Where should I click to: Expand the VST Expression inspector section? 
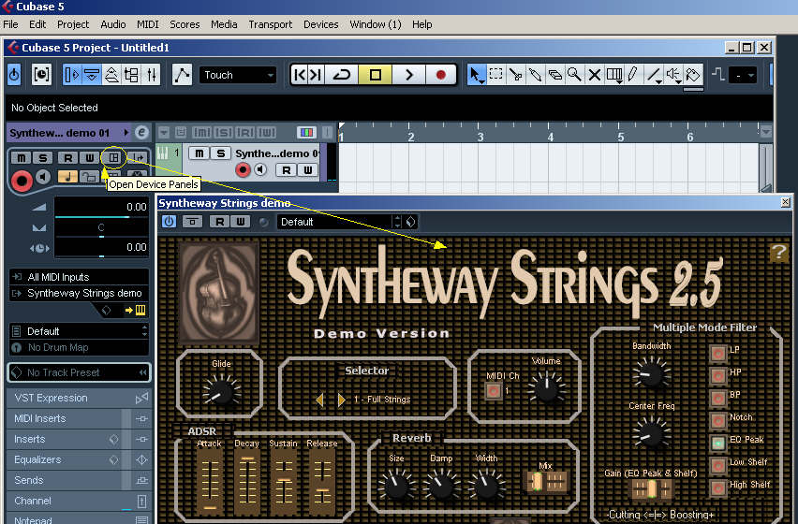coord(79,398)
